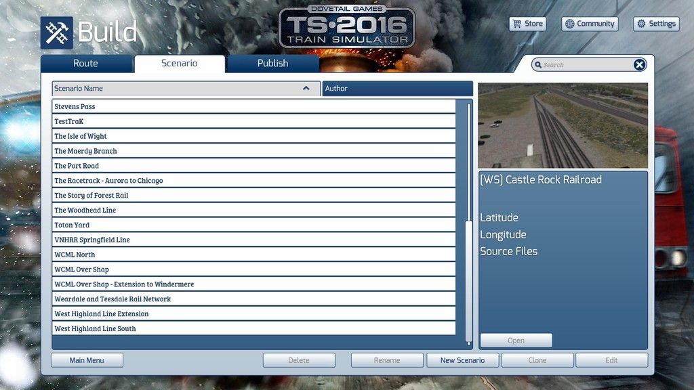Click the Castle Rock Railroad preview thumbnail

click(x=563, y=125)
